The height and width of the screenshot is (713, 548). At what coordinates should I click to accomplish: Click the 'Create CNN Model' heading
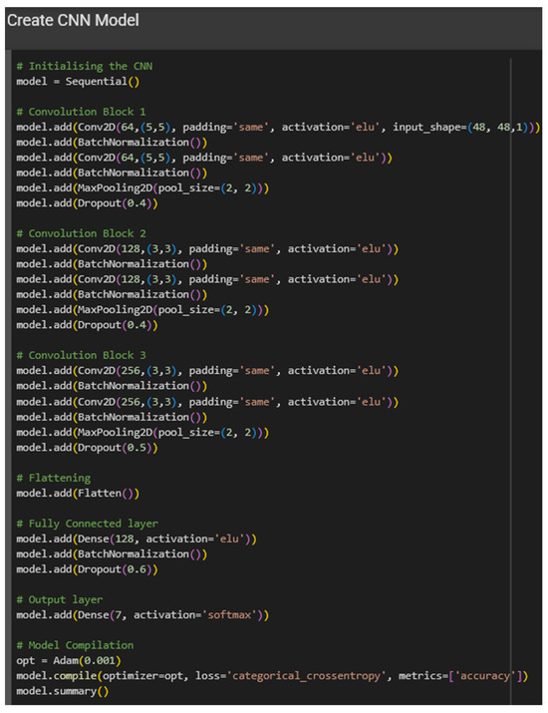pyautogui.click(x=73, y=21)
